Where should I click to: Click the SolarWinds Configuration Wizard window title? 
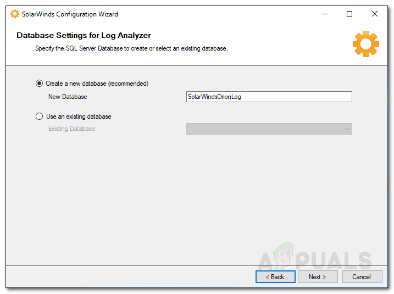pyautogui.click(x=70, y=14)
